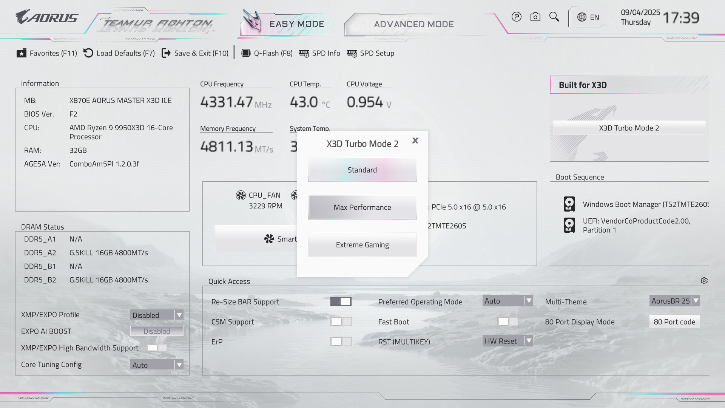Click the CPU_FAN fan icon
725x408 pixels.
click(x=241, y=195)
